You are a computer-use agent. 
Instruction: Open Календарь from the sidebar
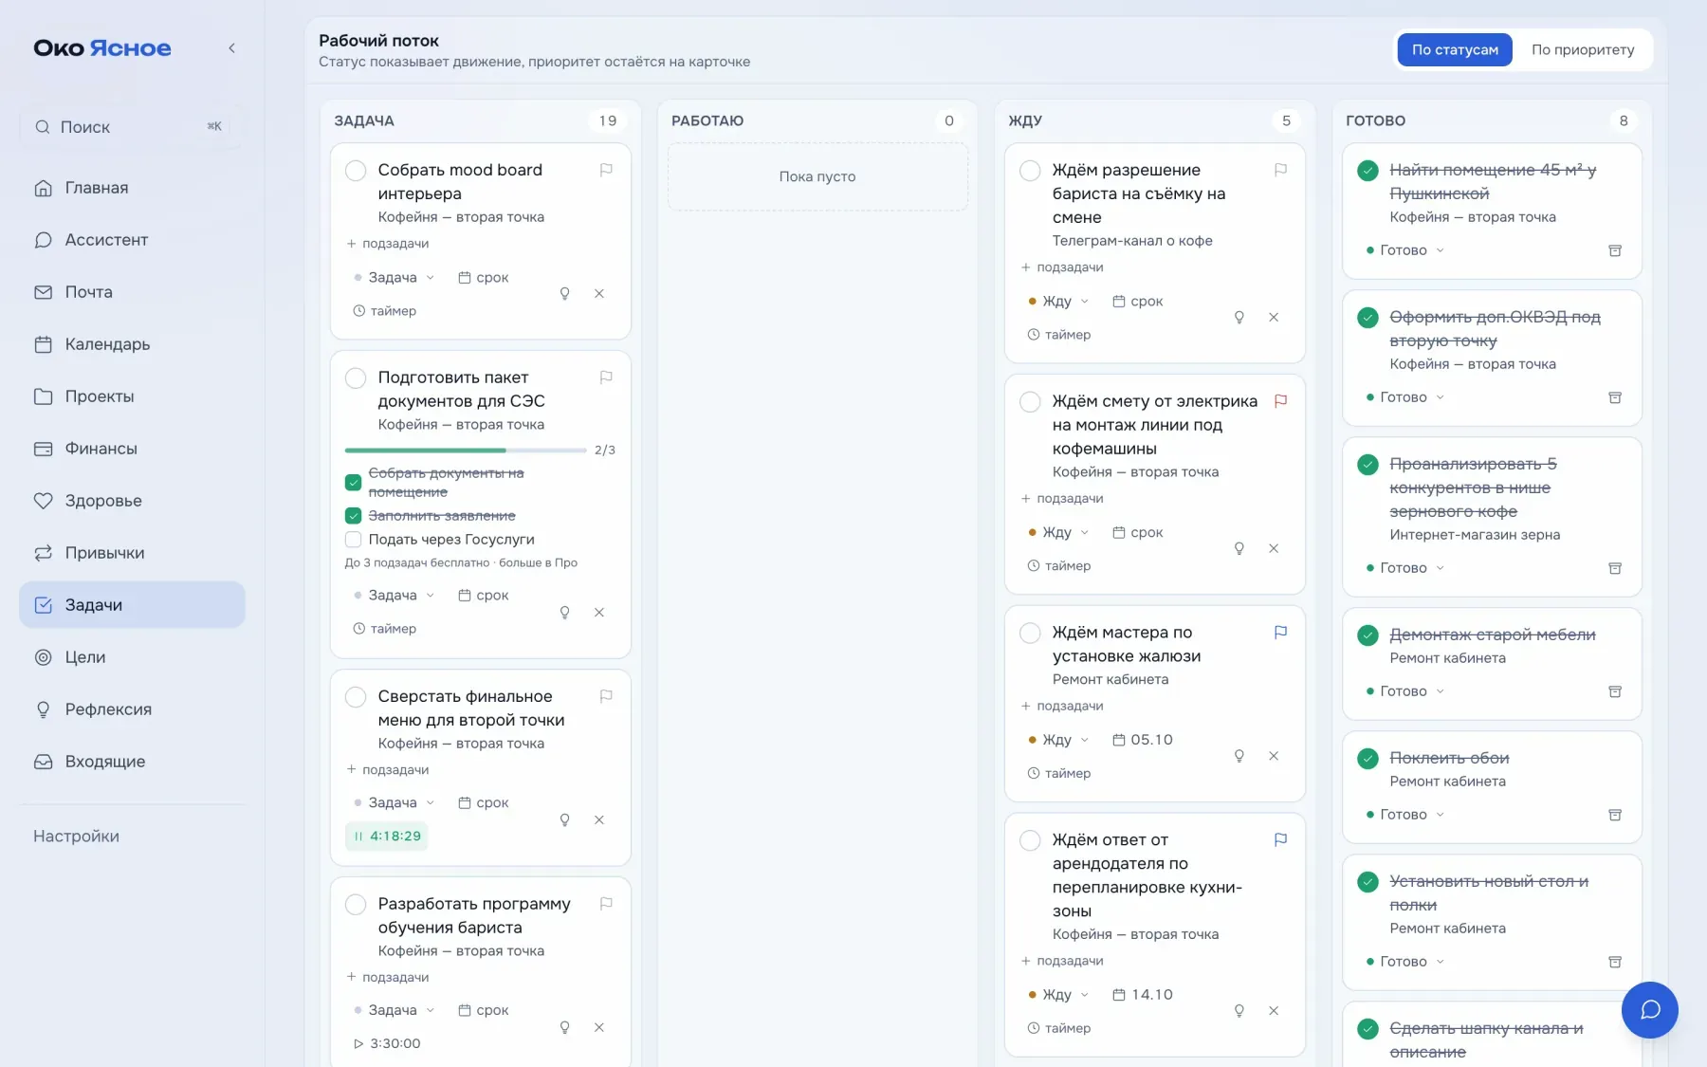132,344
